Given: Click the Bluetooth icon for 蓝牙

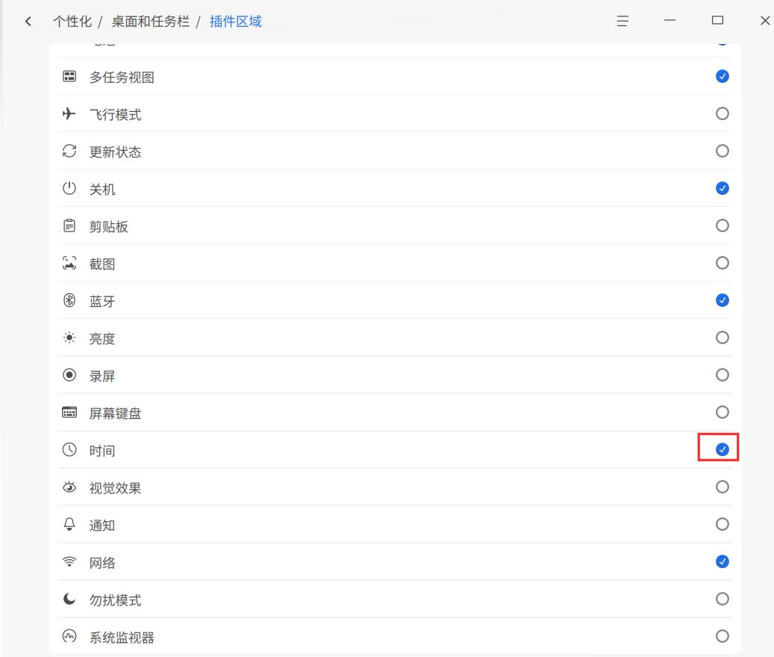Looking at the screenshot, I should tap(69, 301).
